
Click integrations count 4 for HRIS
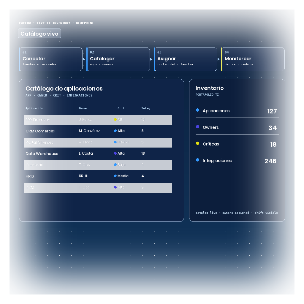point(143,176)
